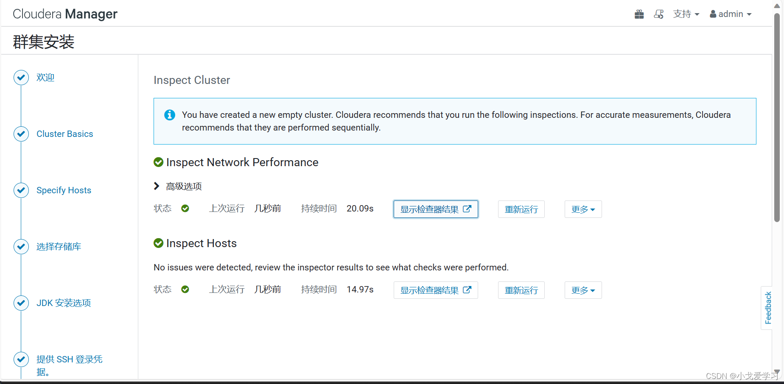Open the 支持 support dropdown menu
The height and width of the screenshot is (384, 784).
[x=686, y=14]
